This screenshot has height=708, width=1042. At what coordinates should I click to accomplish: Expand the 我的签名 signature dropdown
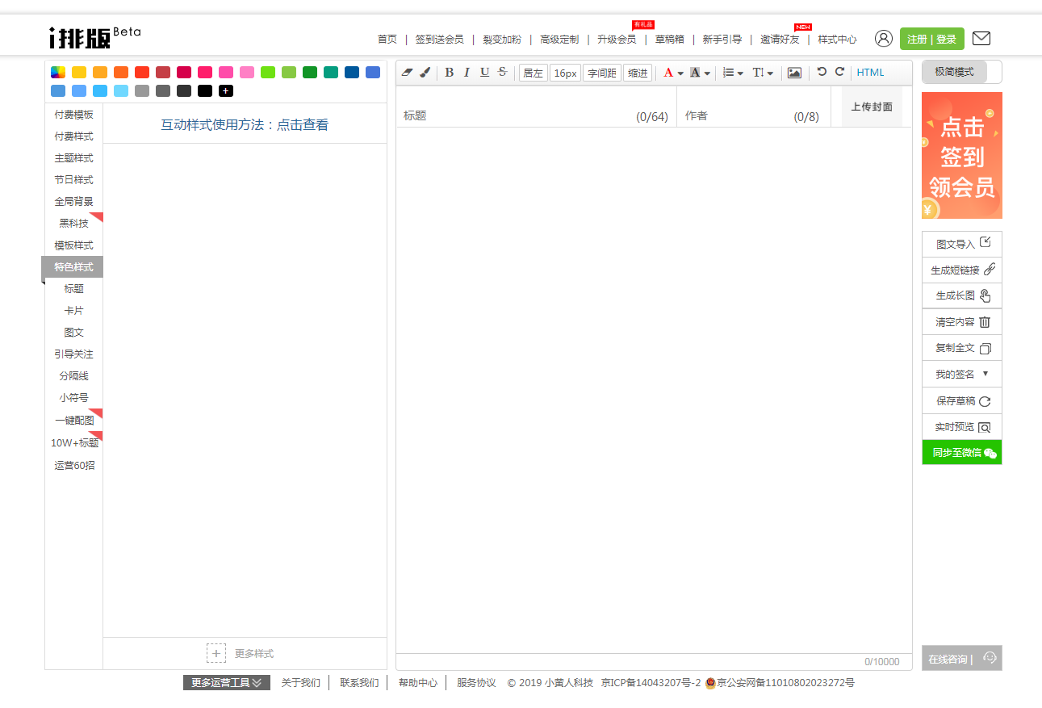tap(962, 375)
